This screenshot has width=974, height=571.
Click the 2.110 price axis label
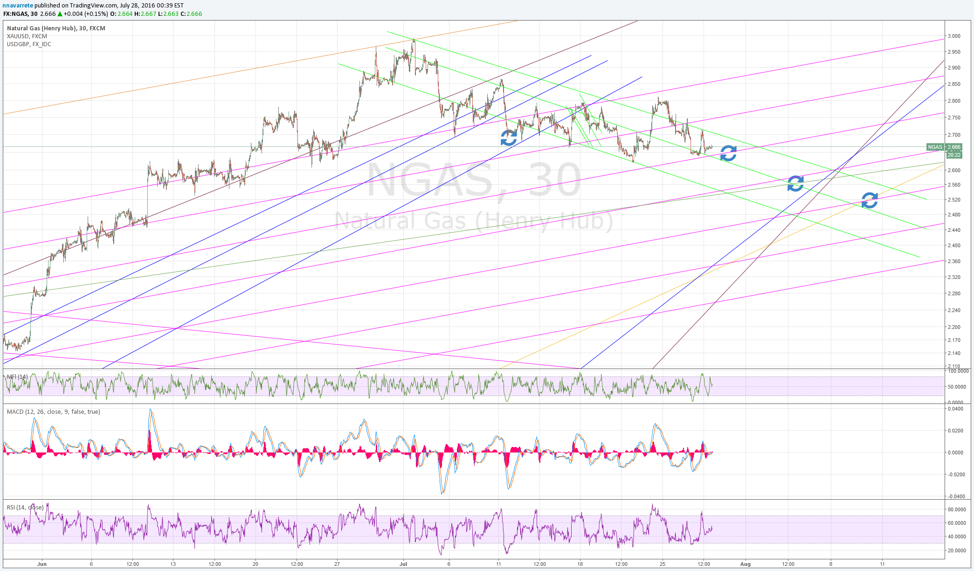point(953,366)
